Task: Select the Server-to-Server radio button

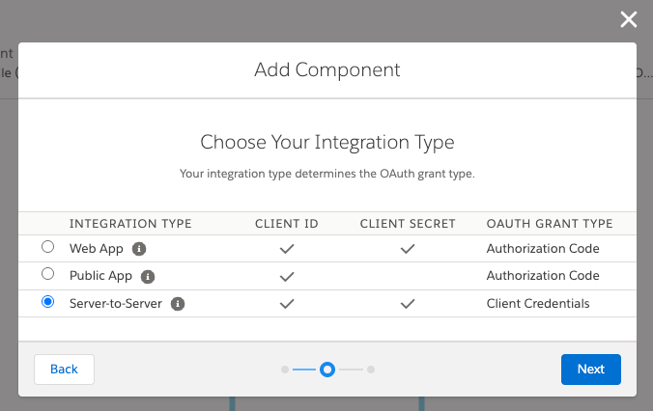Action: coord(47,303)
